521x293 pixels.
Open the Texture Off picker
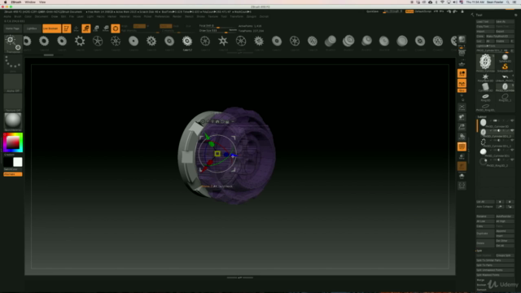pyautogui.click(x=13, y=103)
